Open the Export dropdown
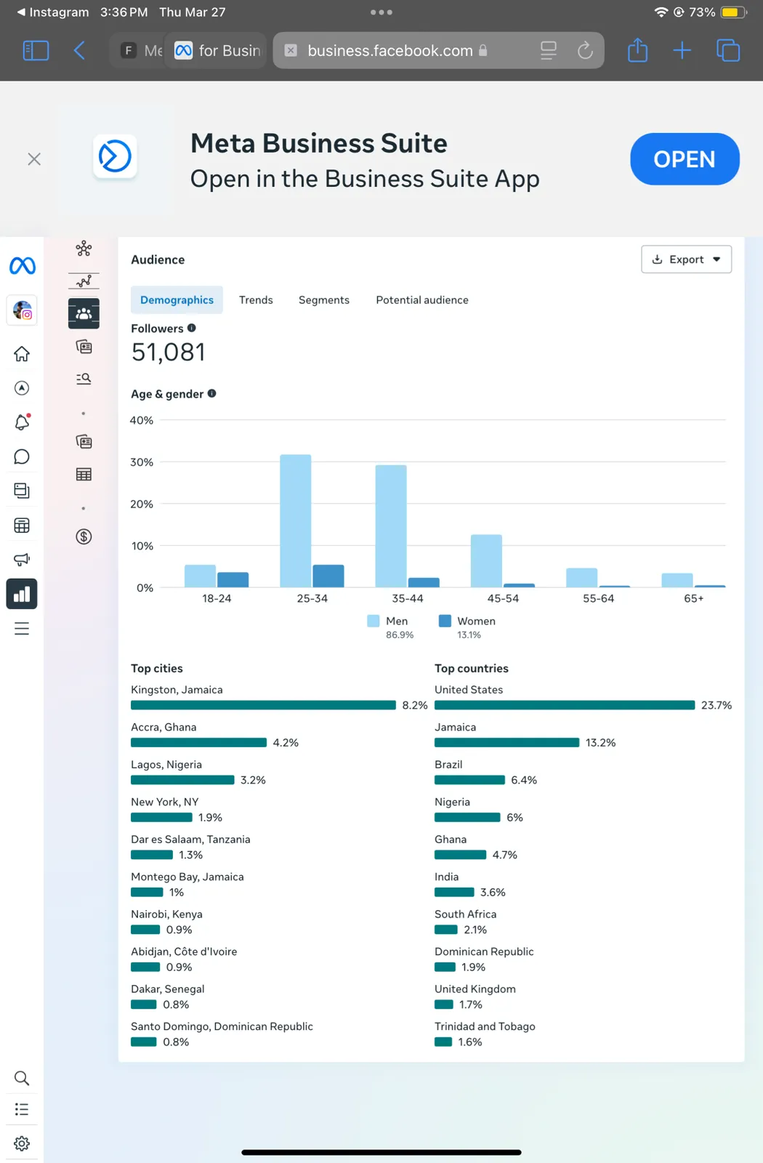 [x=686, y=259]
